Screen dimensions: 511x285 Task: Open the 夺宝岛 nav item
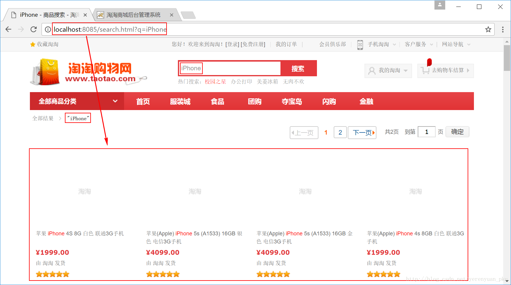pos(292,101)
